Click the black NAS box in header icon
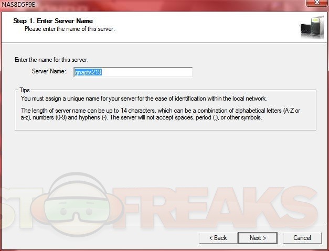The image size is (329, 251). pyautogui.click(x=305, y=30)
